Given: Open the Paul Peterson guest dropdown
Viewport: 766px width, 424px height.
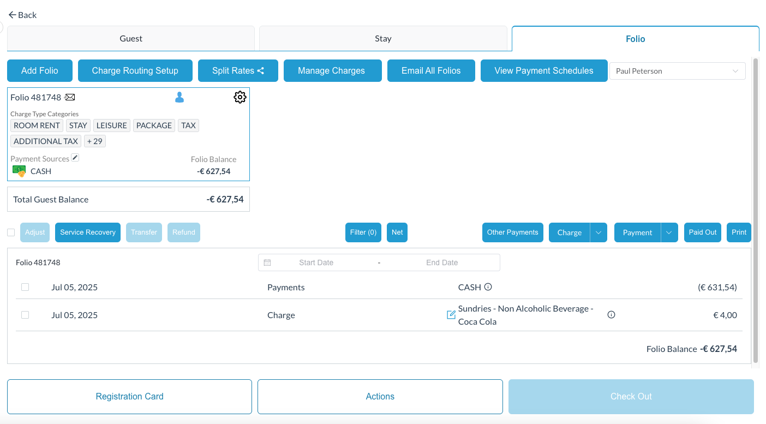Looking at the screenshot, I should tap(677, 71).
